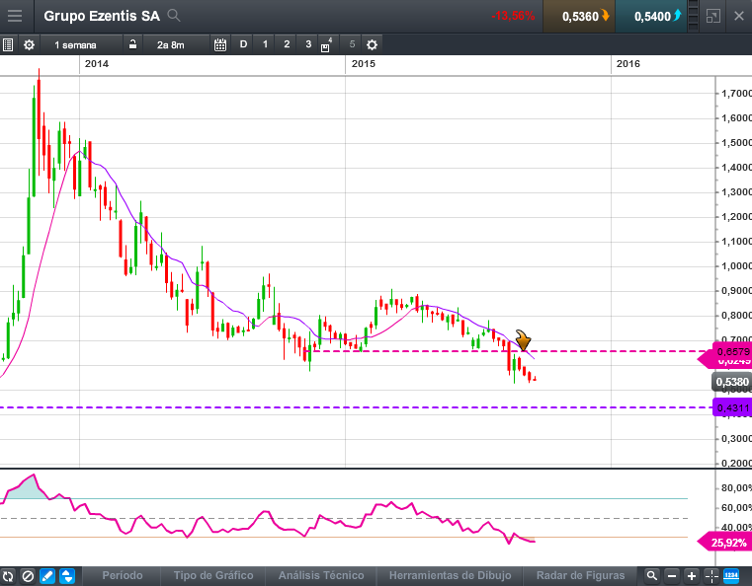752x586 pixels.
Task: Open the Herramientas de Dibujo menu
Action: click(450, 575)
